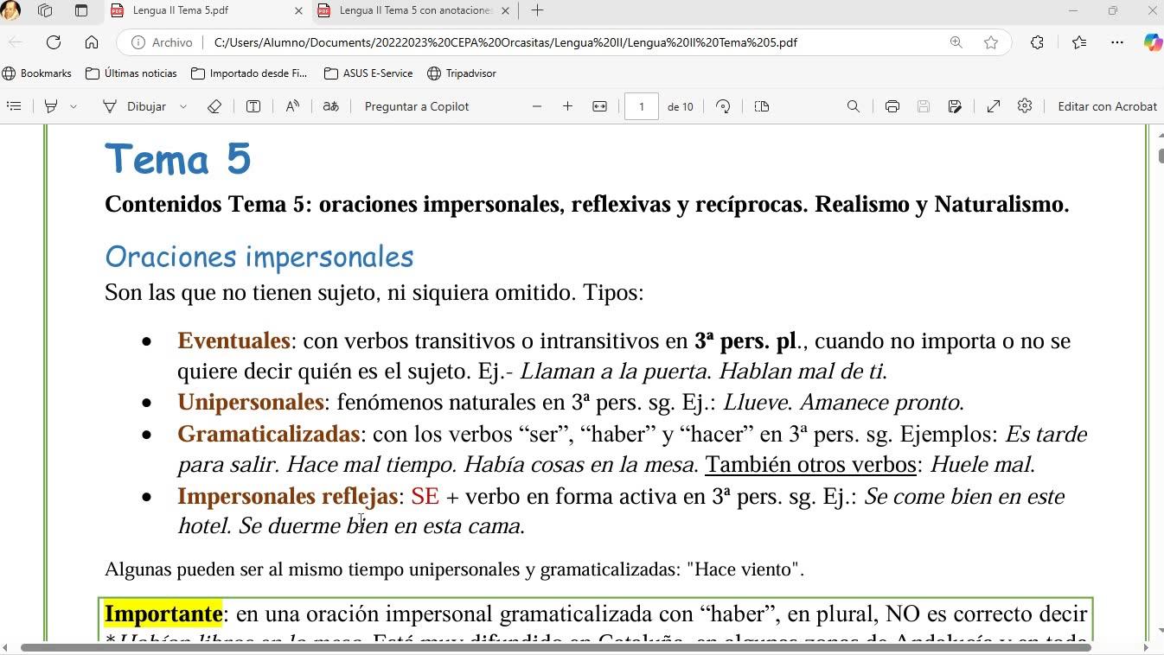Toggle page view layout
1164x655 pixels.
pos(761,106)
